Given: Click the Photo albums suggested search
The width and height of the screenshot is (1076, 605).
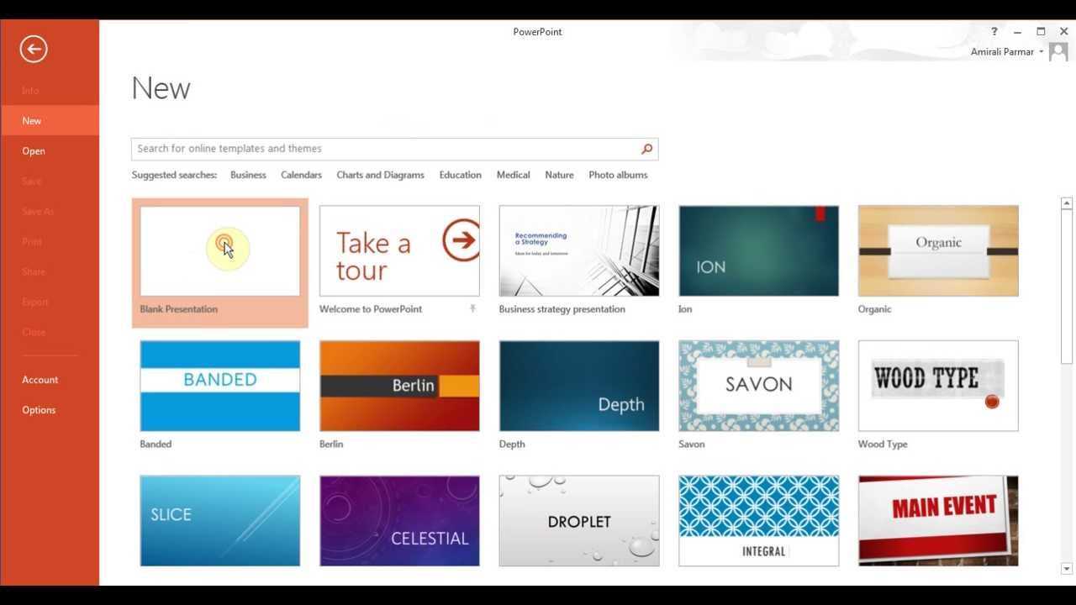Looking at the screenshot, I should tap(618, 175).
